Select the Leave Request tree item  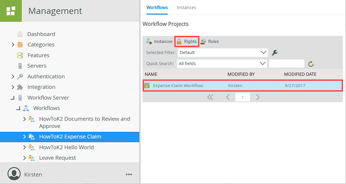pos(58,158)
